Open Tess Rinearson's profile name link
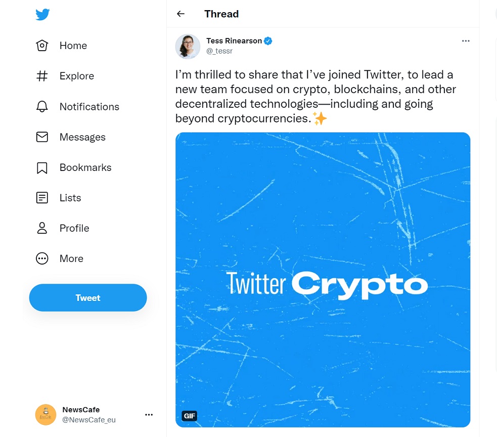This screenshot has height=437, width=497. (x=234, y=41)
